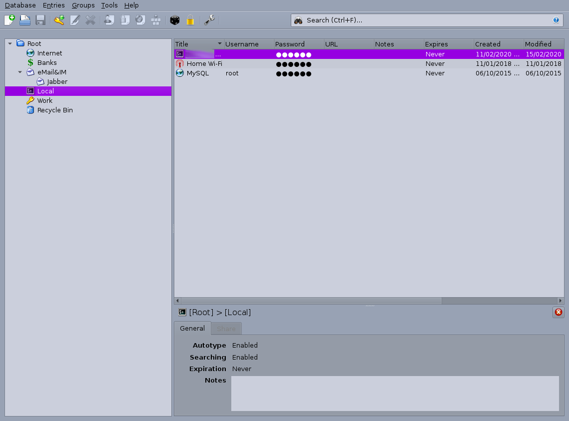Switch to the General tab
The width and height of the screenshot is (569, 421).
click(x=192, y=328)
